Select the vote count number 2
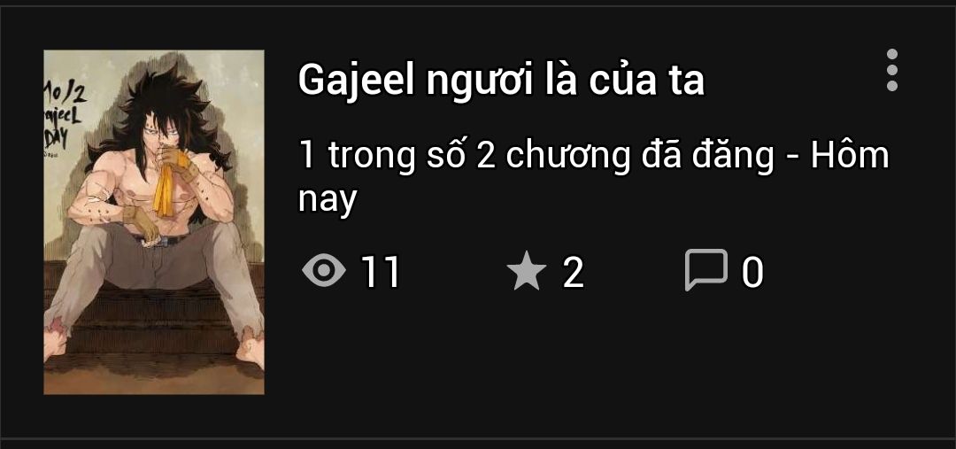The width and height of the screenshot is (956, 449). coord(573,272)
